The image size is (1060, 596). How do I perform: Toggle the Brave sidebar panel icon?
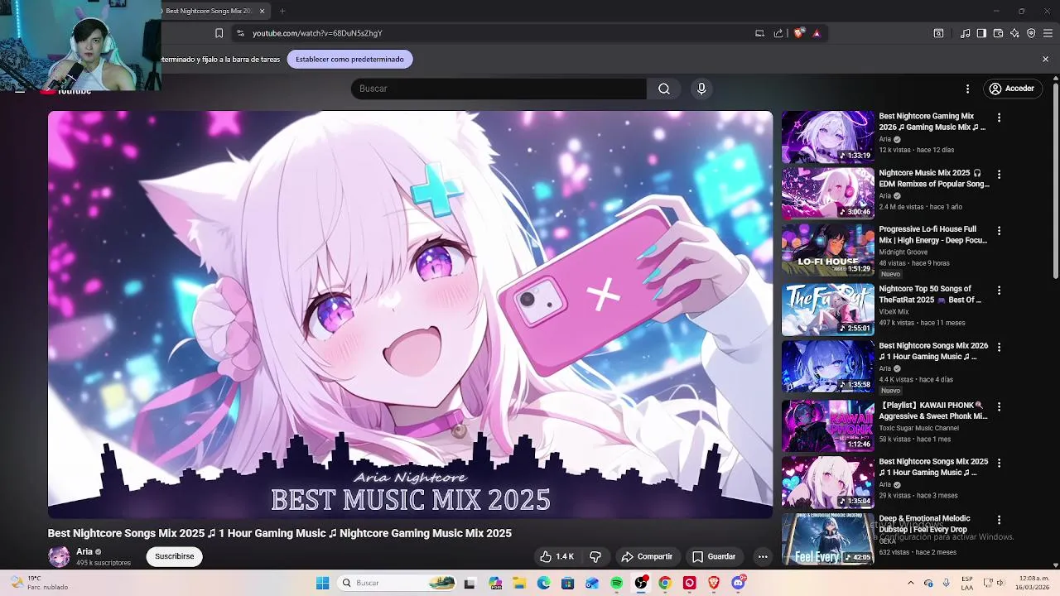pyautogui.click(x=981, y=33)
